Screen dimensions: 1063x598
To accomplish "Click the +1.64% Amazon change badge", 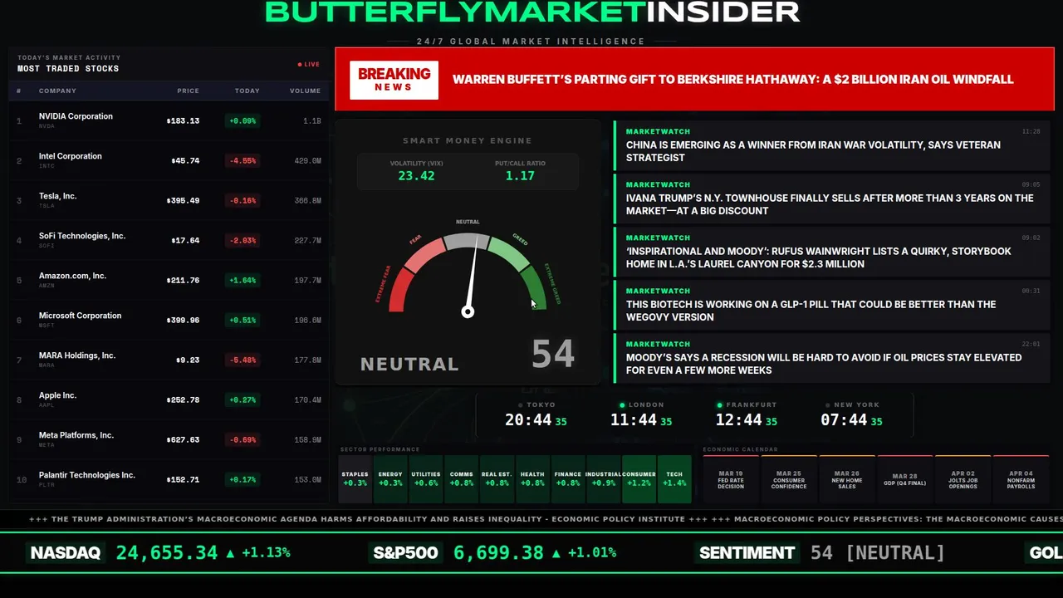I will [x=242, y=280].
